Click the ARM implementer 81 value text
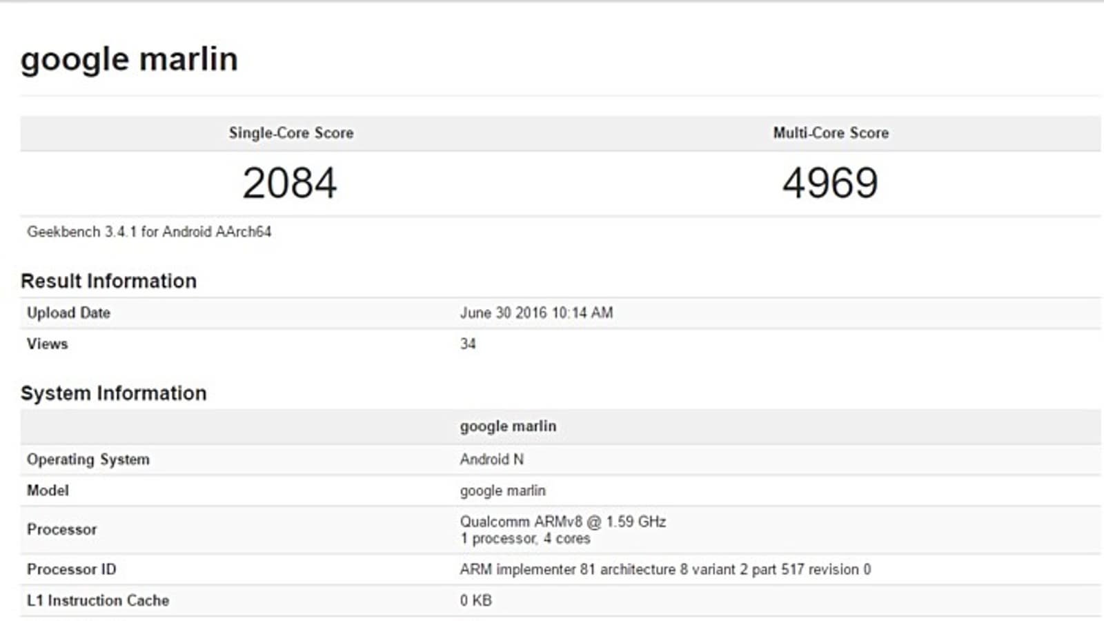 pyautogui.click(x=665, y=569)
